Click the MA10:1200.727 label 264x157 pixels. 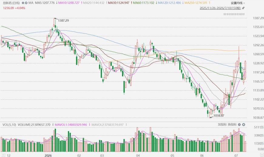pyautogui.click(x=69, y=3)
